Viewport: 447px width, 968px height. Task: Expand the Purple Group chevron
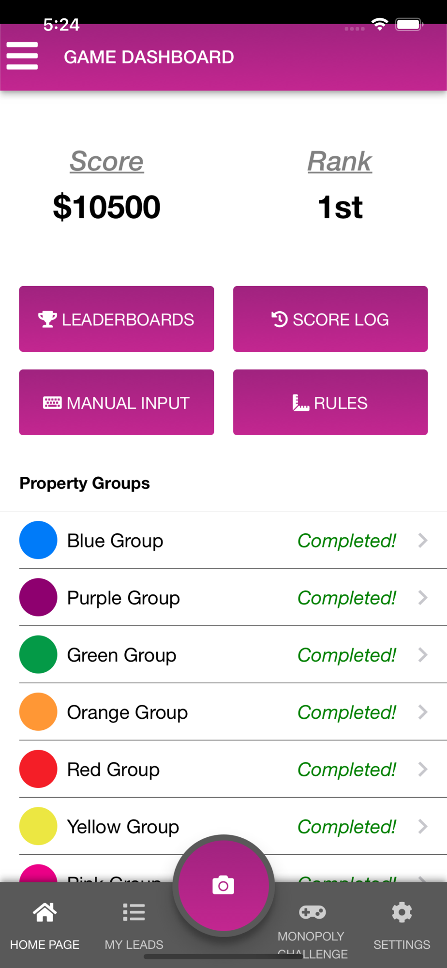[x=423, y=597]
